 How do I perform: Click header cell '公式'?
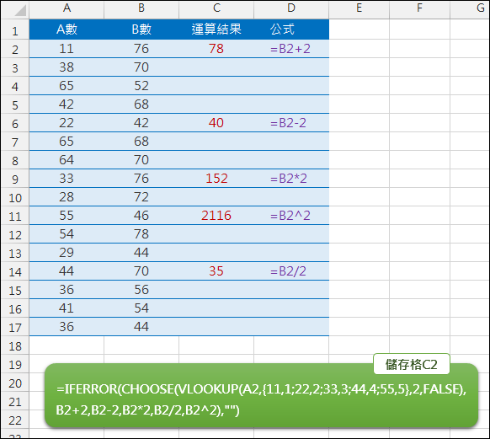coord(291,29)
